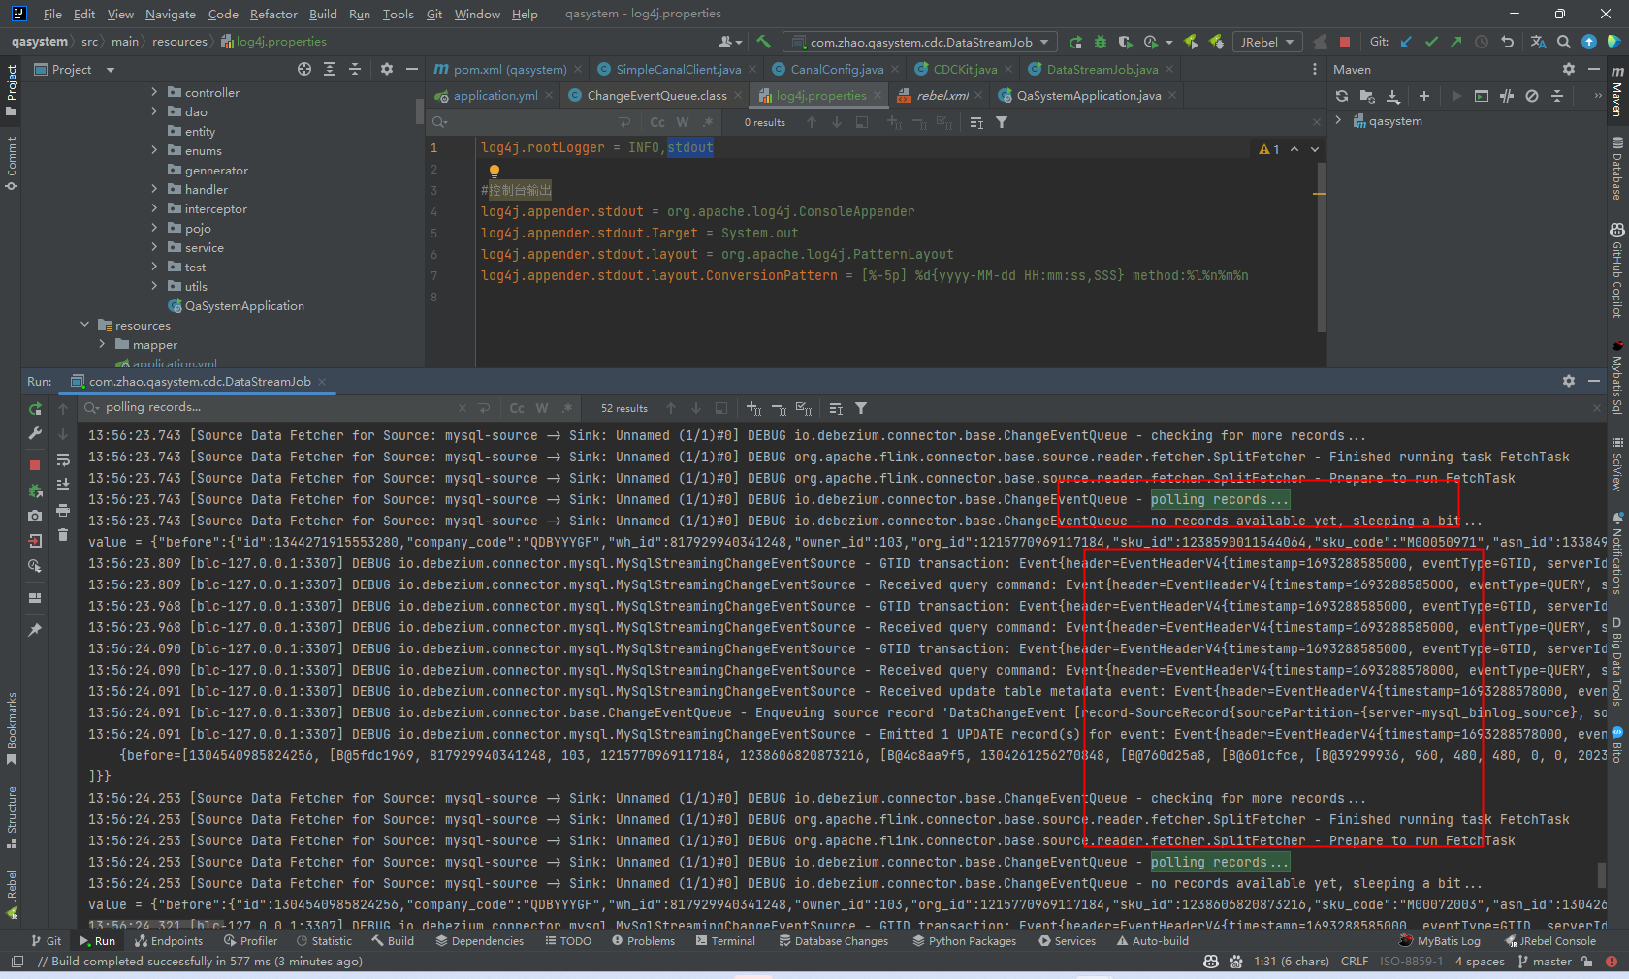Screen dimensions: 1629x979
Task: Start debugging with the bug icon
Action: [x=1100, y=42]
